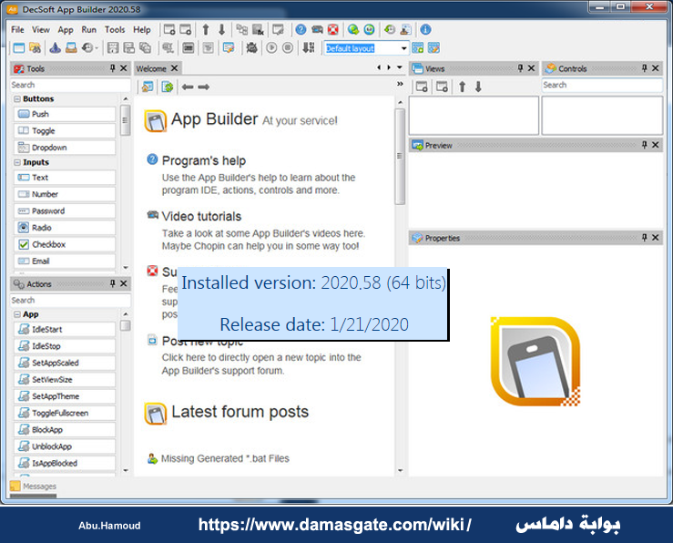The width and height of the screenshot is (673, 543).
Task: Open the Missing Generated *.bat Files forum post
Action: (225, 458)
